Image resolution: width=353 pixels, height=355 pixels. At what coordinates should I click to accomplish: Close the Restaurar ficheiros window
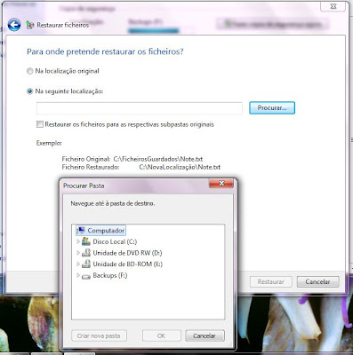pyautogui.click(x=333, y=6)
